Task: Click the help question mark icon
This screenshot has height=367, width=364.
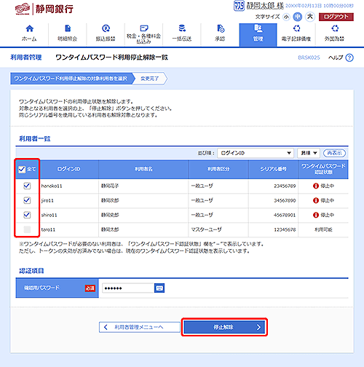Action: coord(349,58)
